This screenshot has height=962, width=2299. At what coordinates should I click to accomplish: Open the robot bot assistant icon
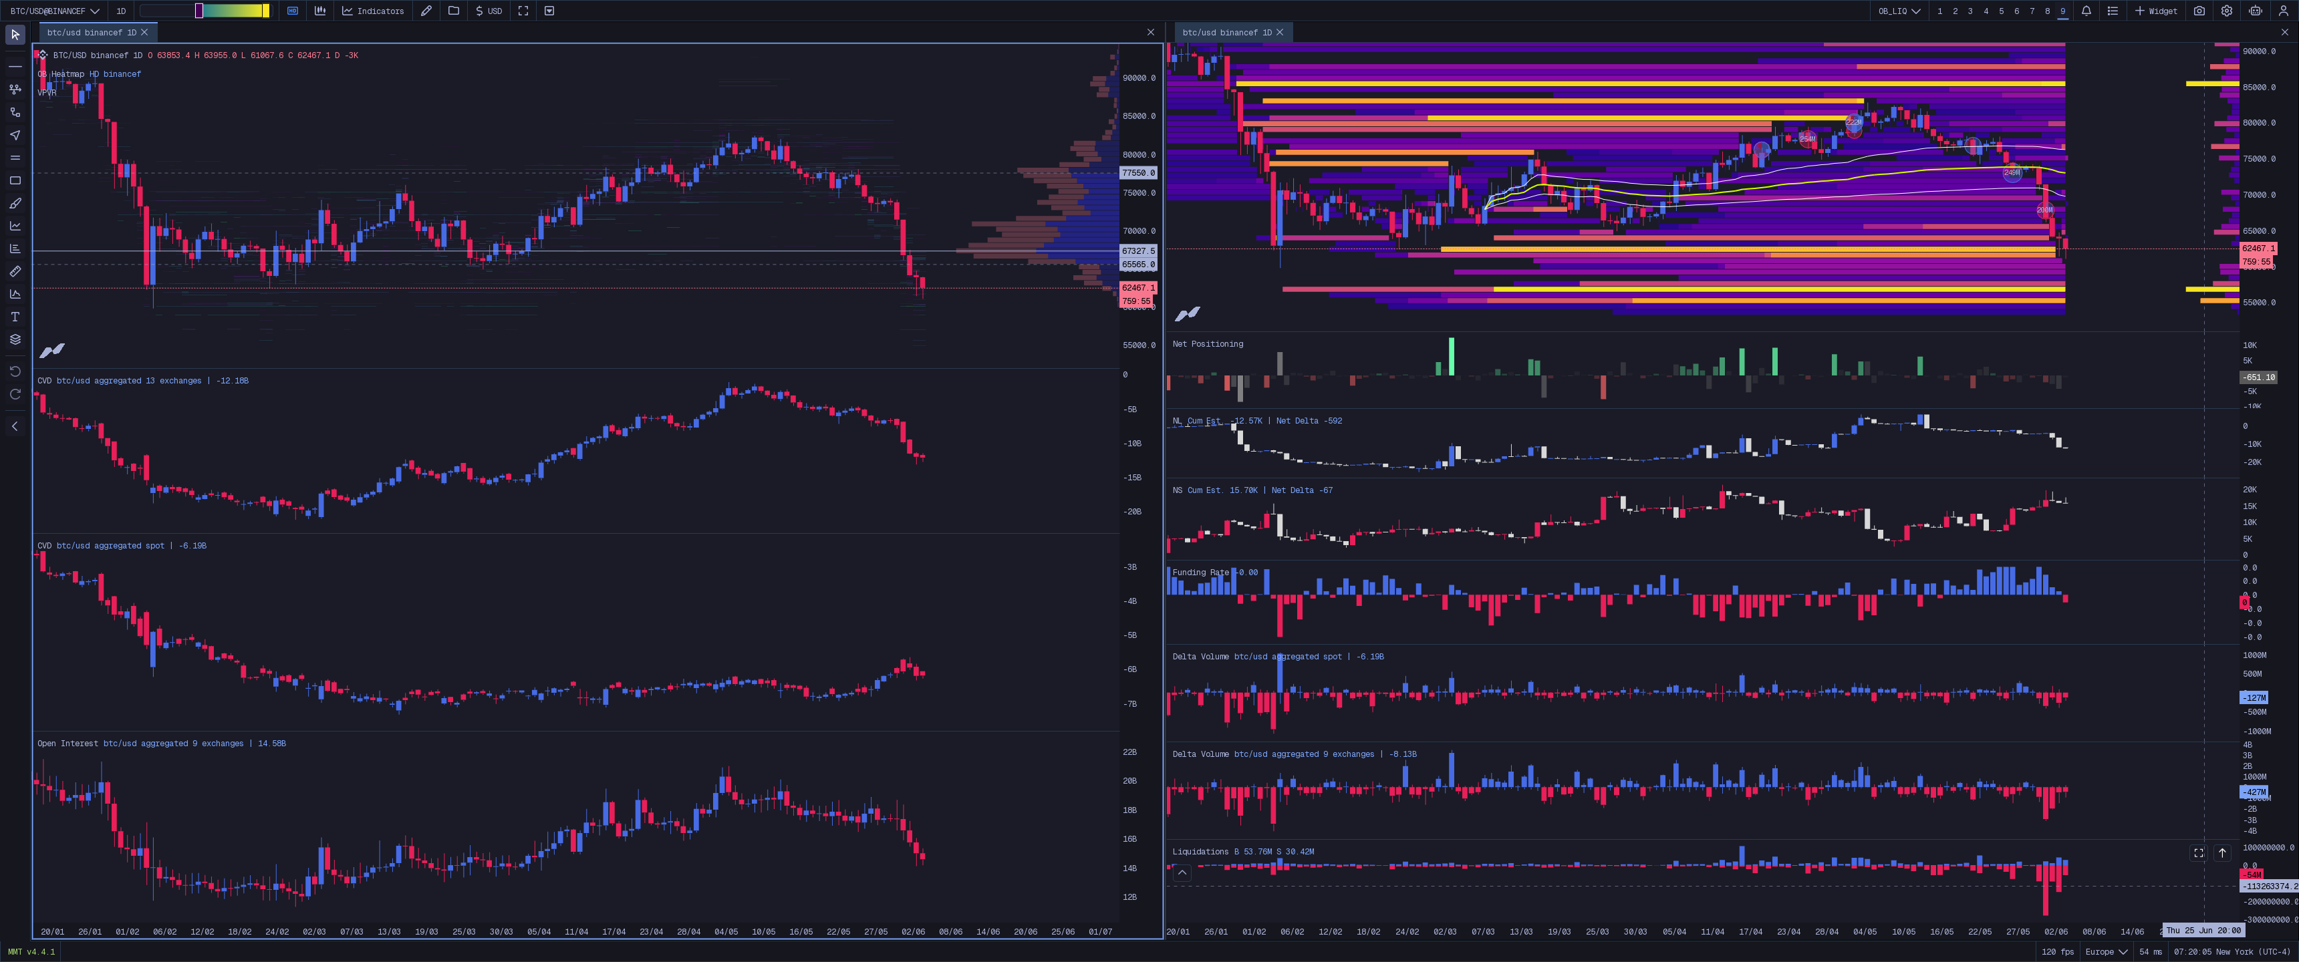(2256, 11)
